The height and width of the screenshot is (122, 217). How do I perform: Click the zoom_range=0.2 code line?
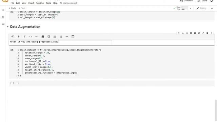coord(34,59)
